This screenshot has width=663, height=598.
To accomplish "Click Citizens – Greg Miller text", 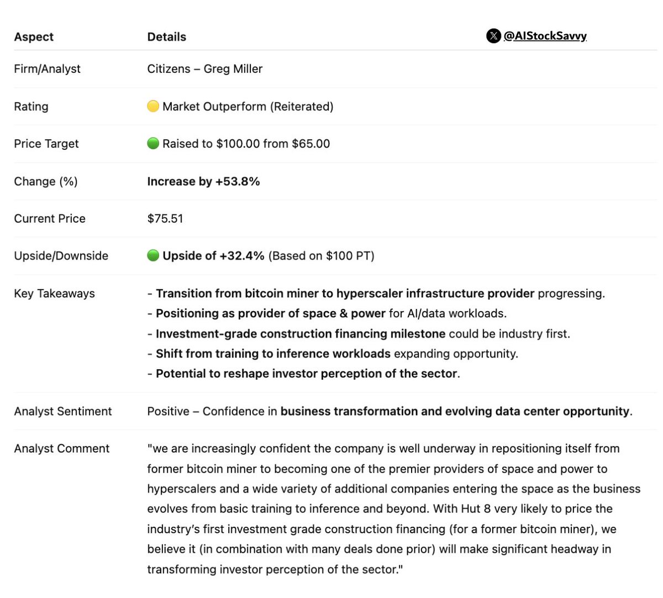I will tap(204, 69).
